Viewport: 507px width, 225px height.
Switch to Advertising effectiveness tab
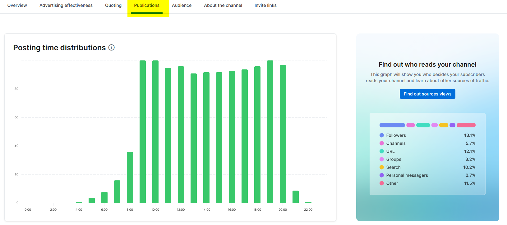(66, 5)
